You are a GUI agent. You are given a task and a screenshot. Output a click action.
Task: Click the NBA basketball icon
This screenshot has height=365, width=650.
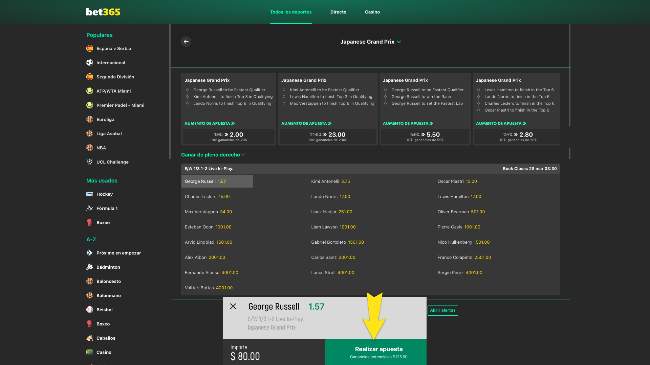tap(90, 148)
